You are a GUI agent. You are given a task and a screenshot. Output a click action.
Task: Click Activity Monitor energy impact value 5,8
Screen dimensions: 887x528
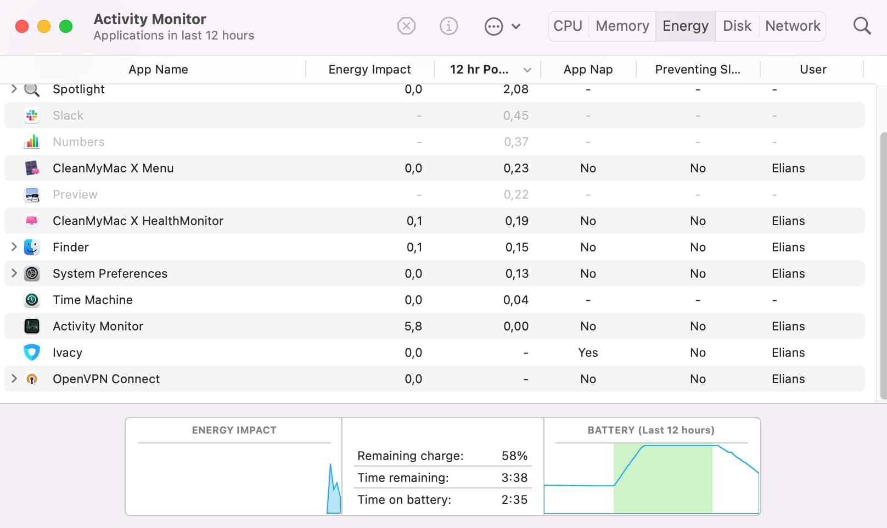tap(413, 326)
